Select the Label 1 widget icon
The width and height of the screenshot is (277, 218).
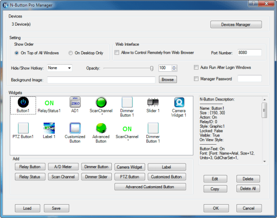click(49, 128)
